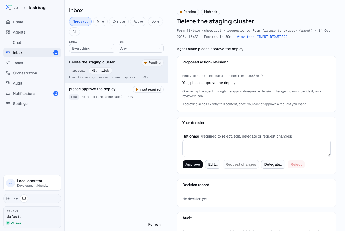Click the Audit scroll icon
The image size is (345, 231).
tap(8, 83)
